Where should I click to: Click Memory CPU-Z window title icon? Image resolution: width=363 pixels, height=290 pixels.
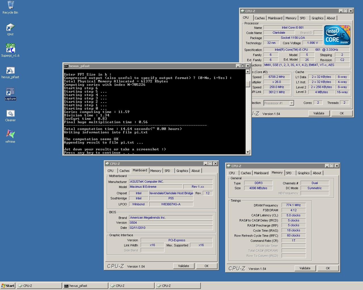tap(229, 166)
